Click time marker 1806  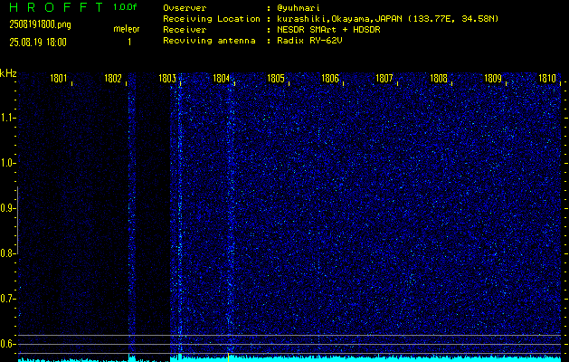pos(330,79)
